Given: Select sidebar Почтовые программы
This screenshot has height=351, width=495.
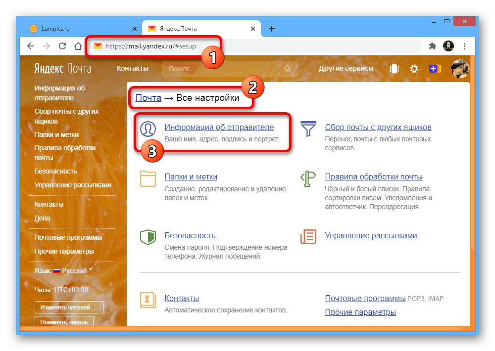Looking at the screenshot, I should [x=68, y=237].
